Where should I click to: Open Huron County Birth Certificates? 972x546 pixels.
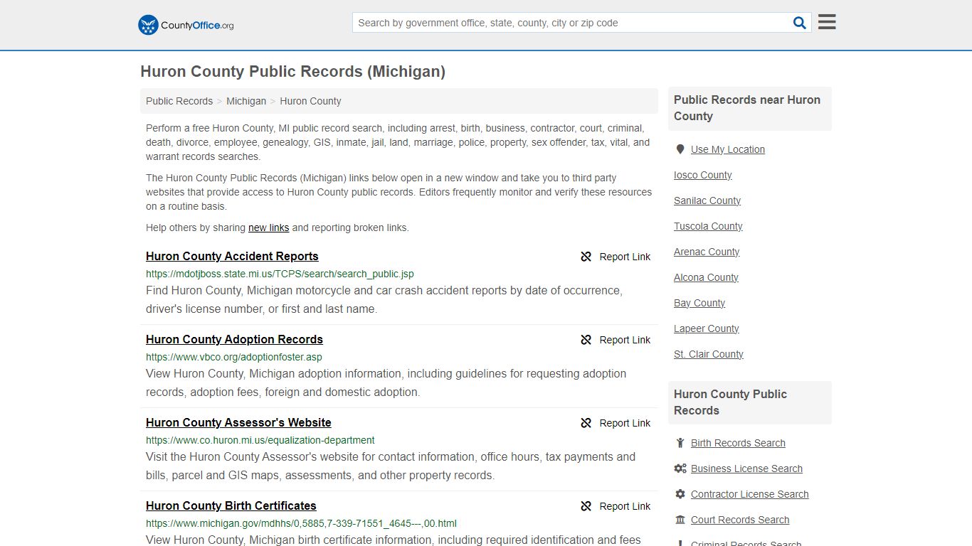click(x=231, y=506)
